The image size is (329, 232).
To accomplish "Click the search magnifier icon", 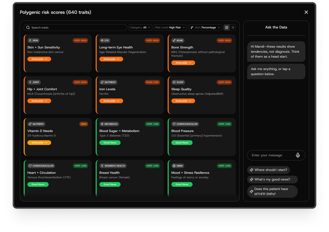I will tap(28, 27).
